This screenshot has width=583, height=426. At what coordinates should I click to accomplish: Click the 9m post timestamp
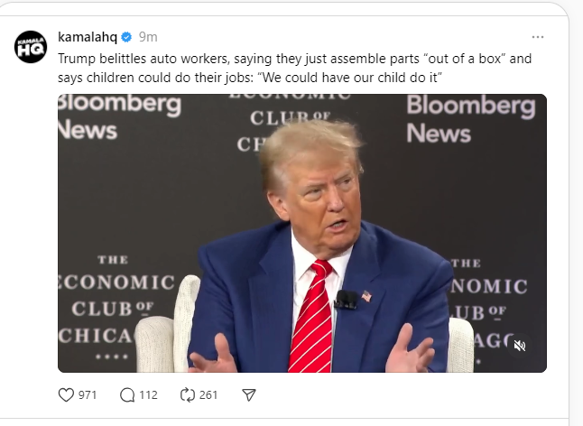click(148, 37)
